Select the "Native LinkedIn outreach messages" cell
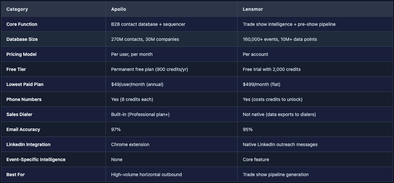394x183 pixels. (280, 144)
